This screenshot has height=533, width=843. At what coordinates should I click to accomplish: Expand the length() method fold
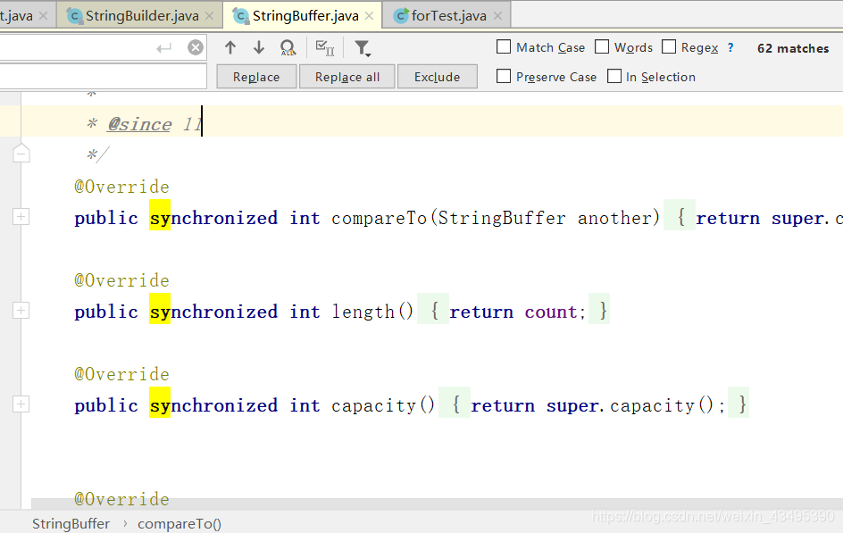(21, 311)
